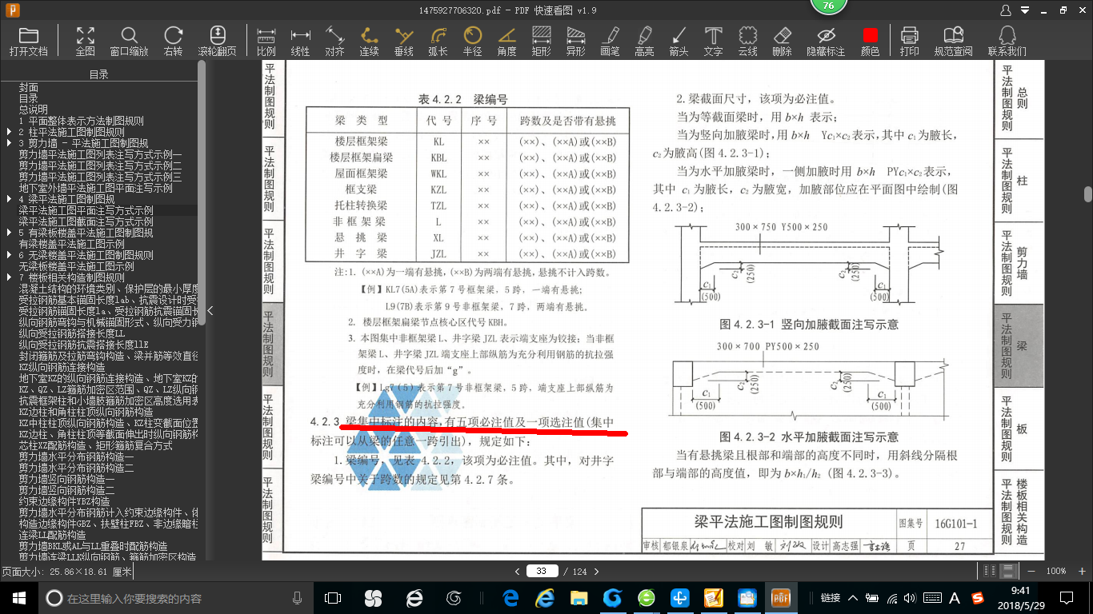The width and height of the screenshot is (1093, 614).
Task: Open 芯柱XZ配筋构造、矩形箍筋复合方式 bookmark
Action: [96, 445]
